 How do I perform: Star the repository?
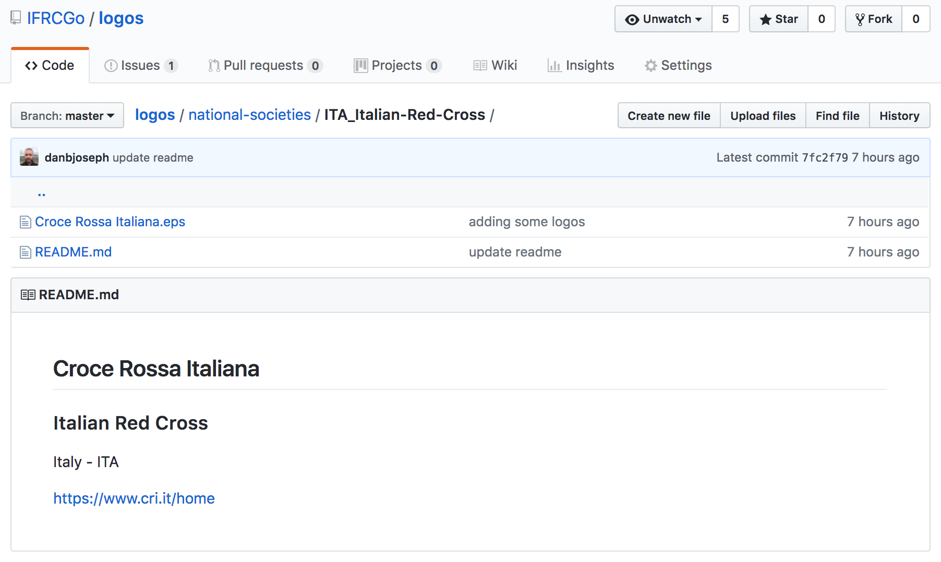(x=779, y=19)
